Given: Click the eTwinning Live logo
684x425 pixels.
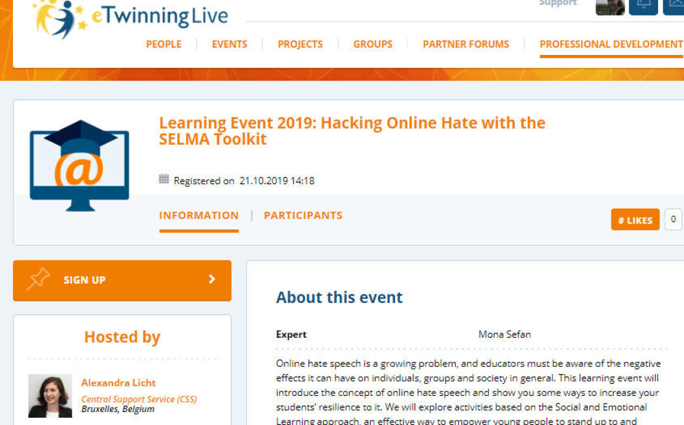Looking at the screenshot, I should pos(130,18).
